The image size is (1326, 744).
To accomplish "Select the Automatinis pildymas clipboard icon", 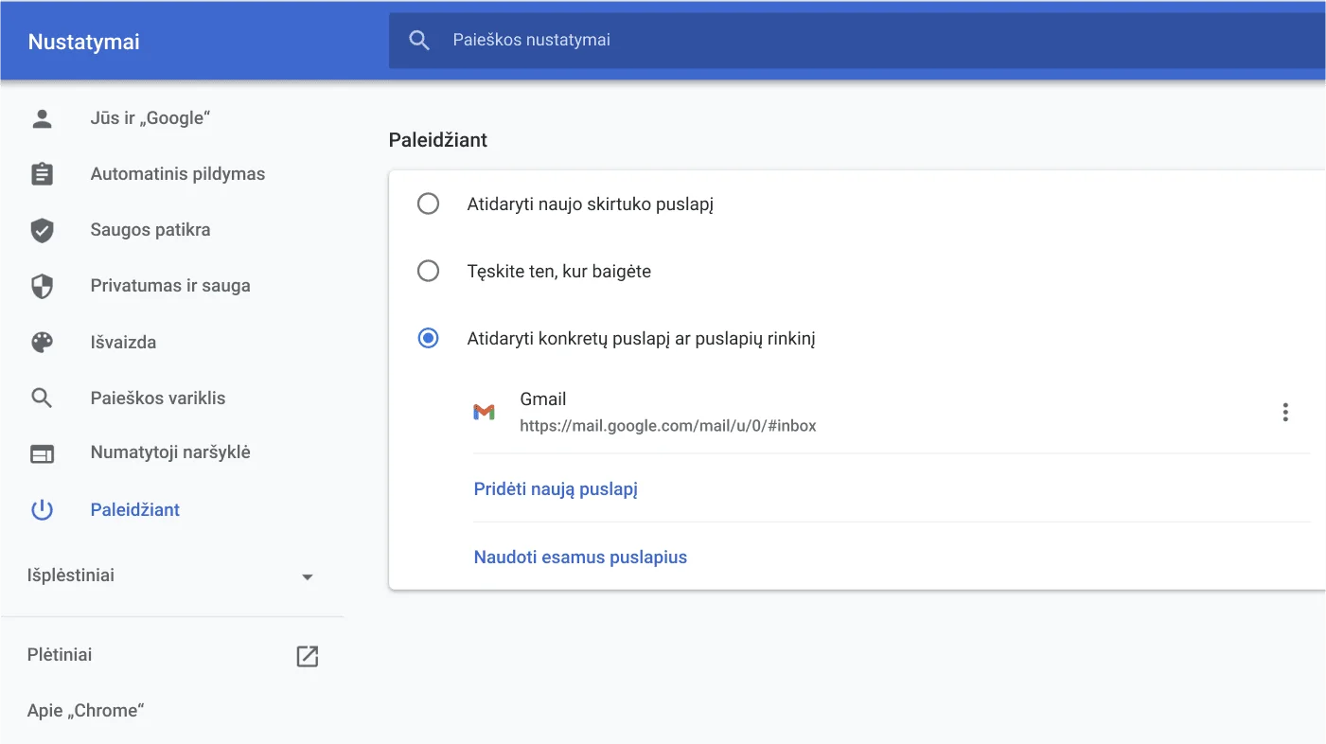I will 42,173.
